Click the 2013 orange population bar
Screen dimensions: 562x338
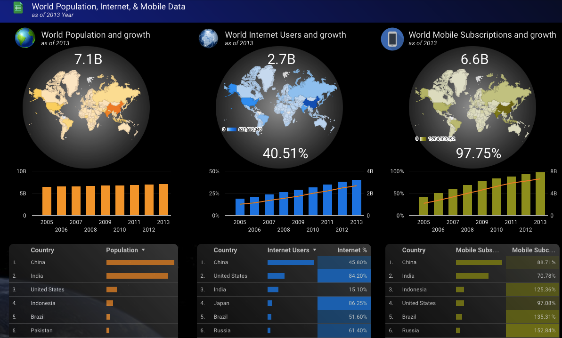click(163, 200)
